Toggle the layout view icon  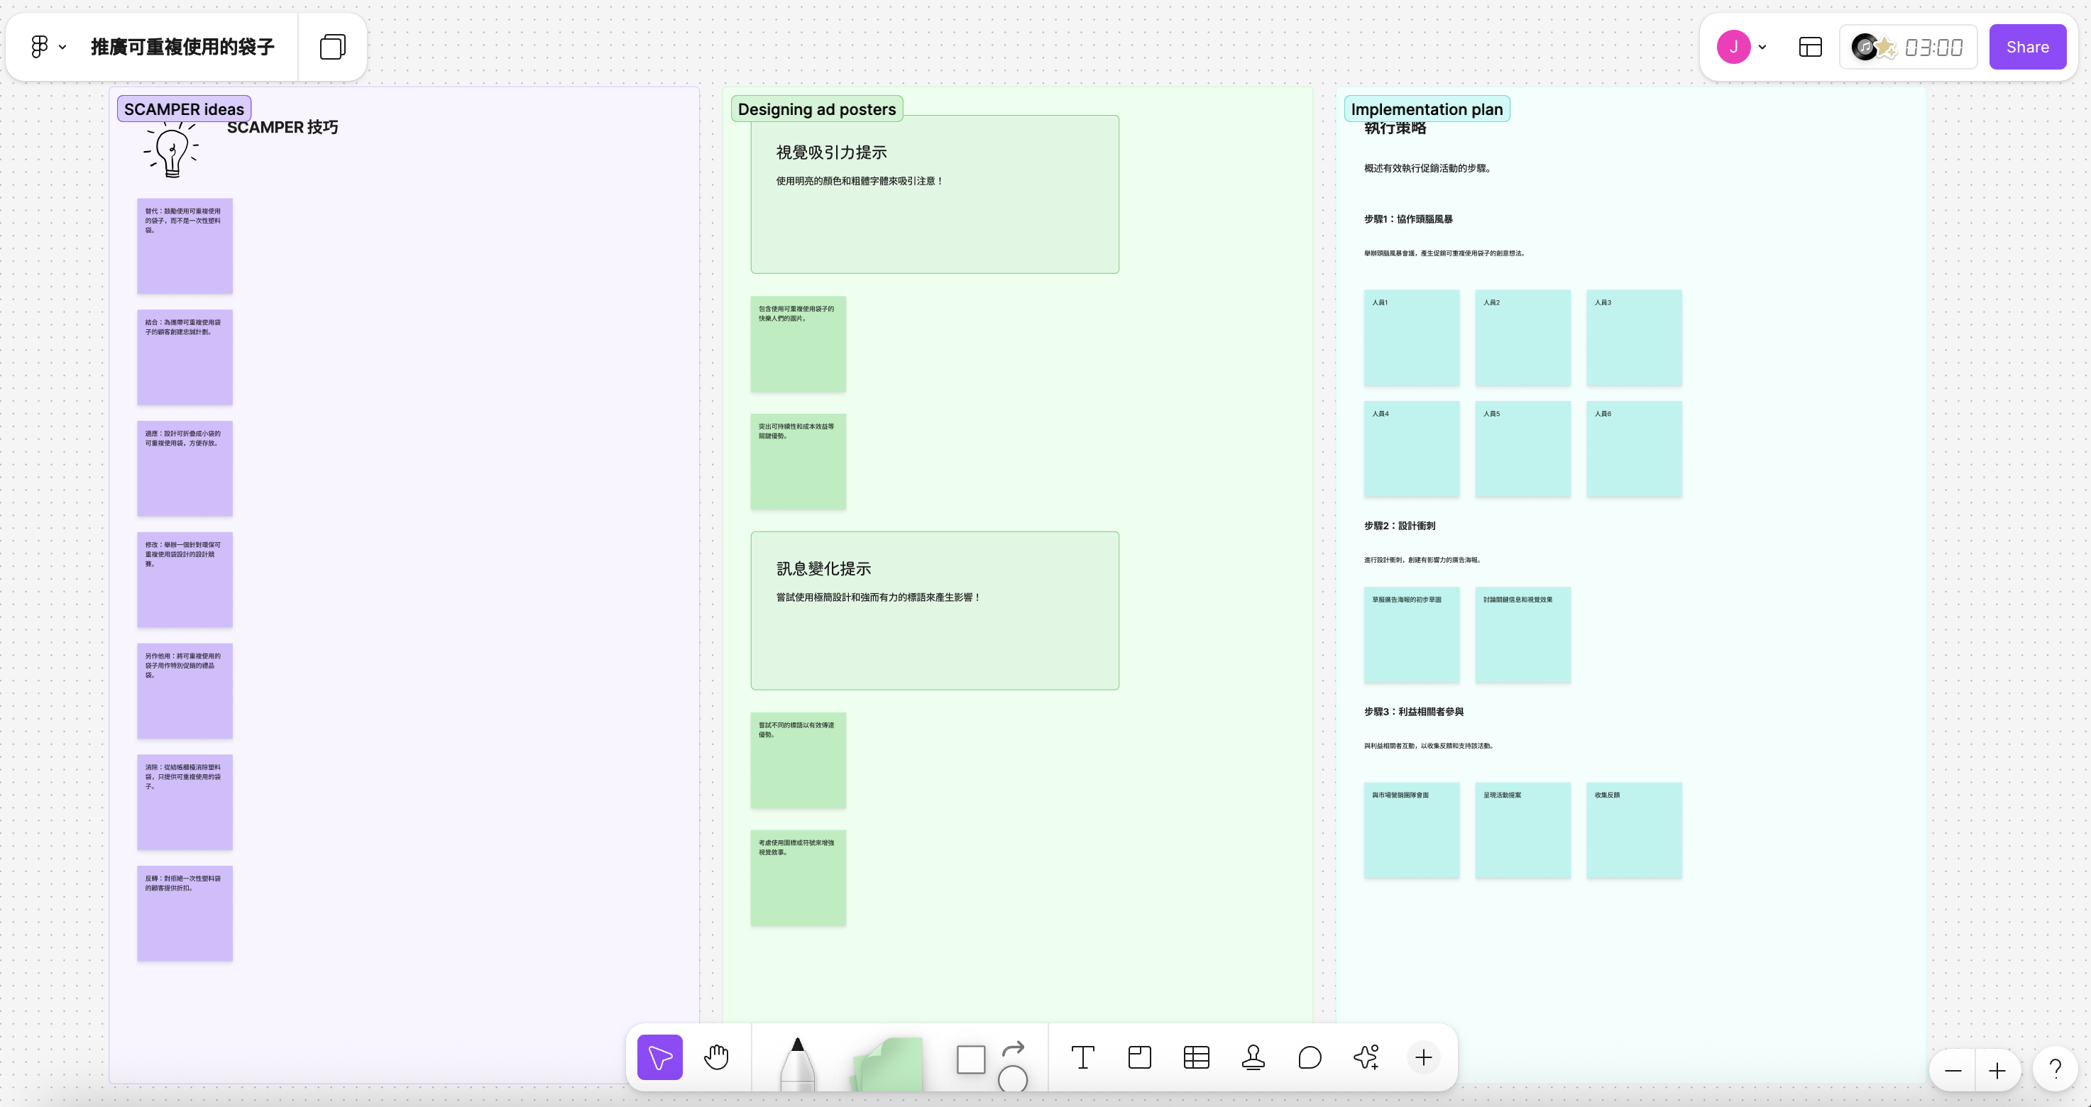pyautogui.click(x=1810, y=47)
